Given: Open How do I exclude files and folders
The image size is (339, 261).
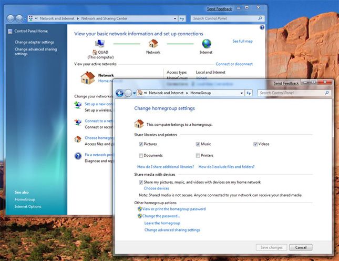Looking at the screenshot, I should 227,167.
